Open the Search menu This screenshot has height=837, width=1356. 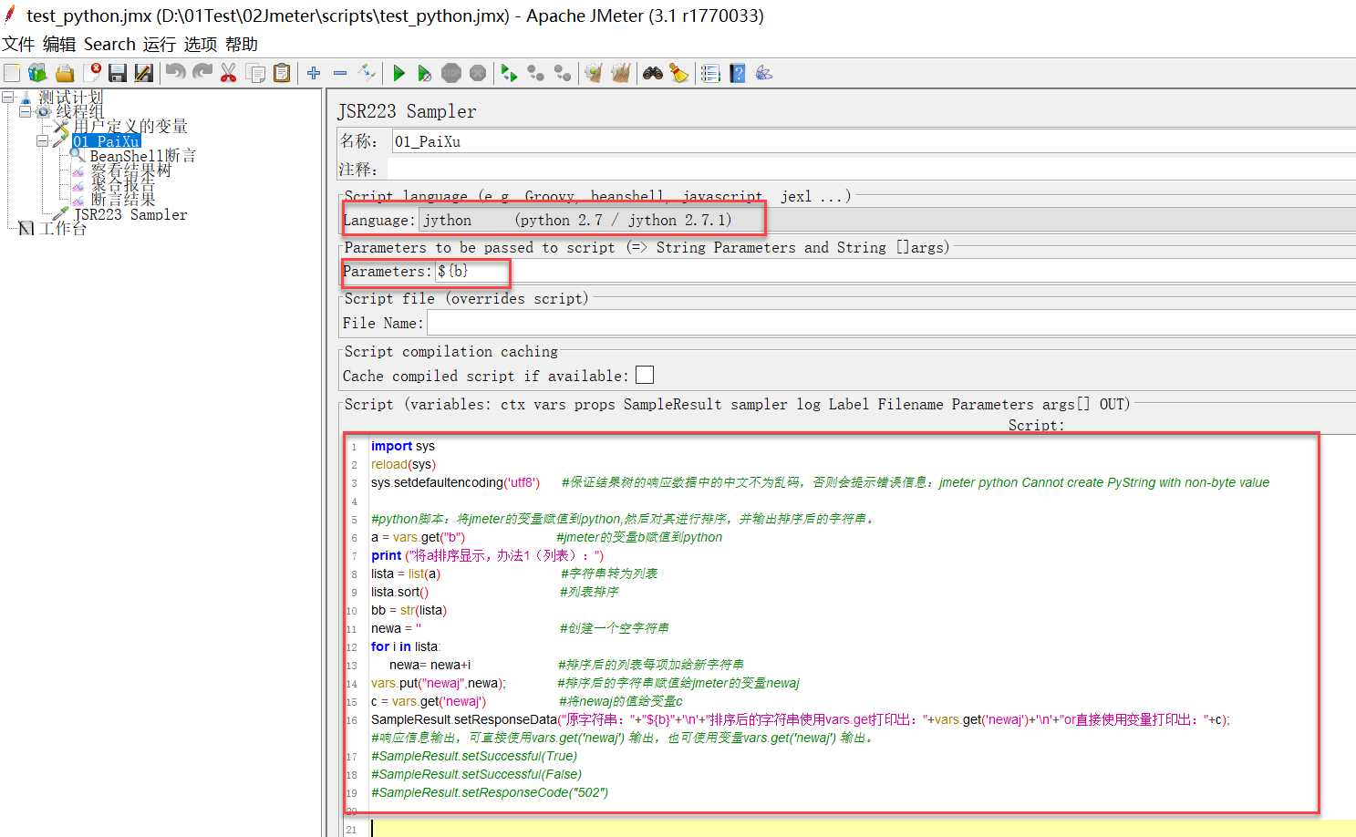(109, 44)
